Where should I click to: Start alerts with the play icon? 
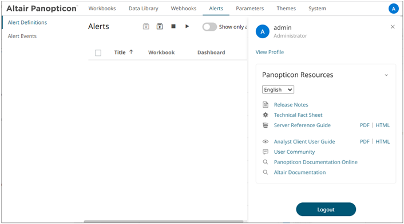(187, 26)
